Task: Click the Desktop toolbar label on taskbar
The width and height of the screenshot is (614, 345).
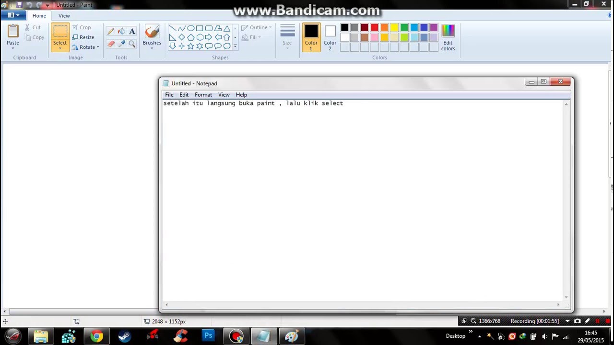Action: pos(456,336)
